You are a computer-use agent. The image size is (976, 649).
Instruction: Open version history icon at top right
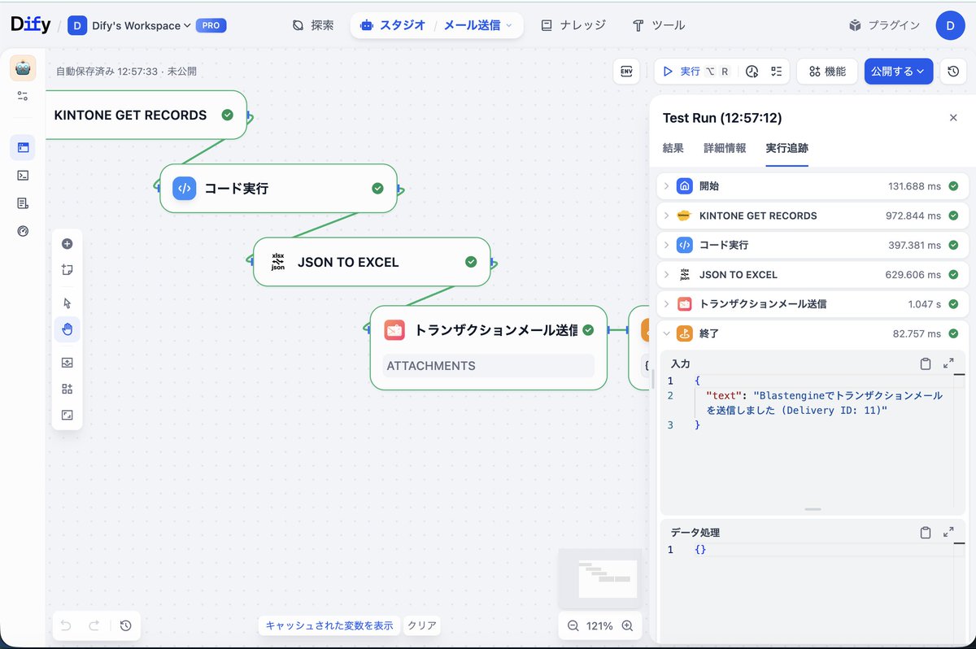click(952, 72)
